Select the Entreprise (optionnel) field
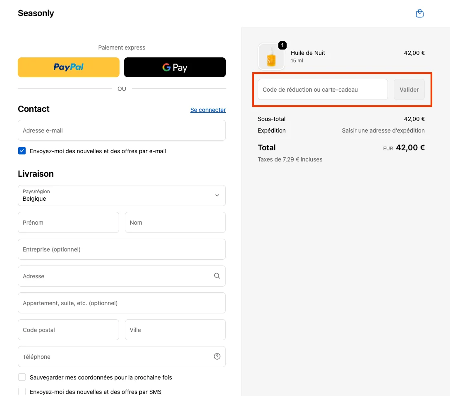The height and width of the screenshot is (396, 450). (122, 249)
